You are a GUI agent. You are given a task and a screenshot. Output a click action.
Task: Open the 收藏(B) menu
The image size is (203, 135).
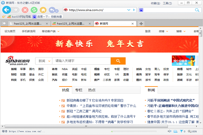pos(155,3)
